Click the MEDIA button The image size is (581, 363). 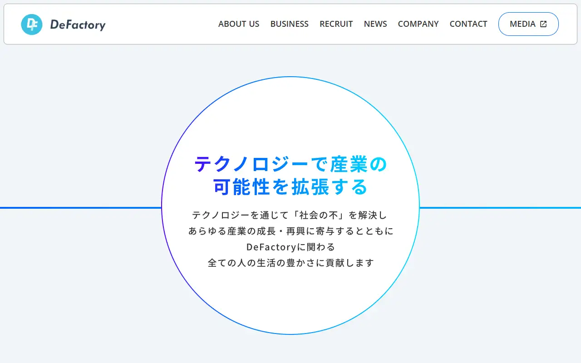tap(528, 24)
